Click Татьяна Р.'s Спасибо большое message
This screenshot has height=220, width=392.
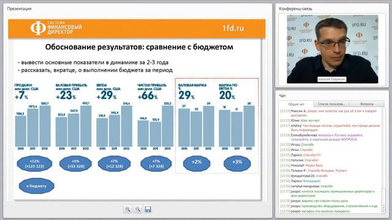coord(314,170)
